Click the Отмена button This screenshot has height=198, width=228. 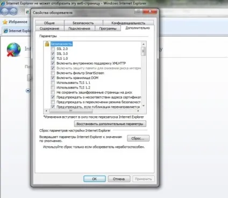pyautogui.click(x=119, y=179)
